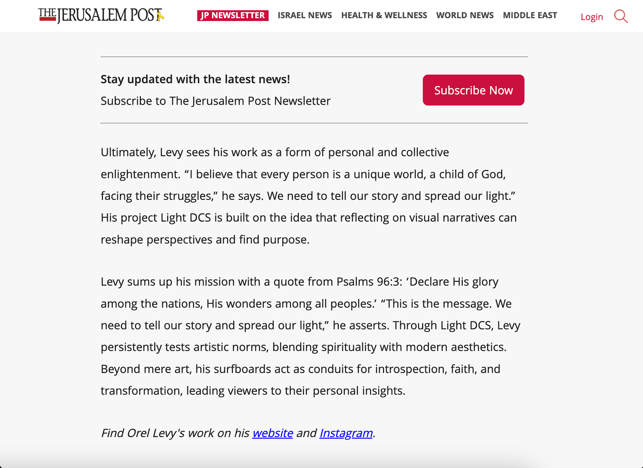Open the Health & Wellness section
Image resolution: width=643 pixels, height=468 pixels.
384,15
